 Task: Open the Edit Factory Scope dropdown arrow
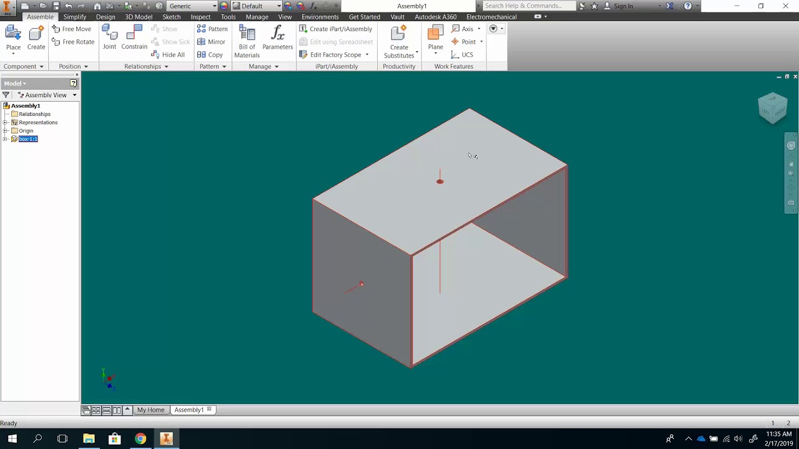pyautogui.click(x=367, y=55)
